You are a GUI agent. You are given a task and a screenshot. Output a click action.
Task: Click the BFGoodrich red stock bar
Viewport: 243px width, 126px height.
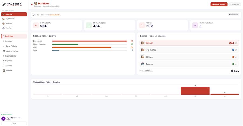point(90,41)
